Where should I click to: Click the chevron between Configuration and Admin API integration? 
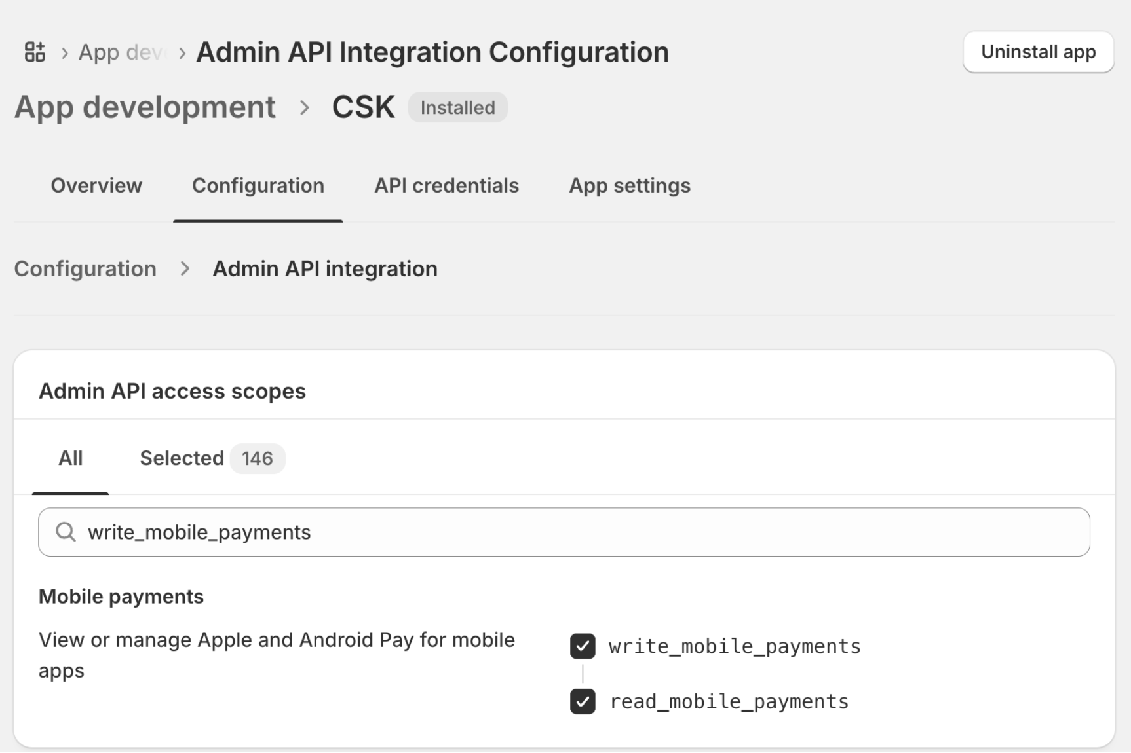click(184, 268)
